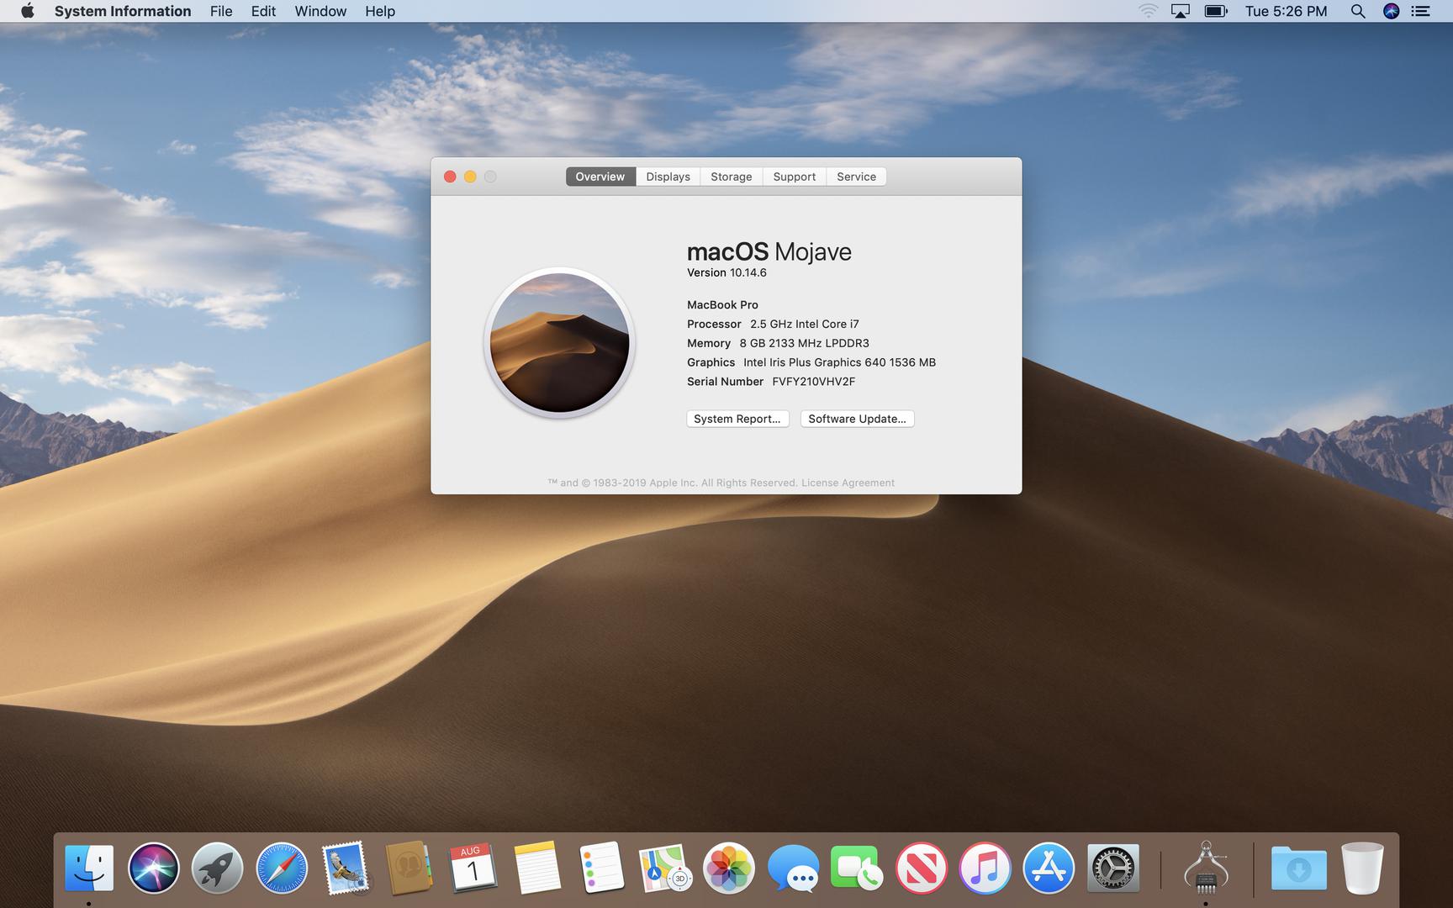Open Reminders app in Dock
This screenshot has height=908, width=1453.
point(601,868)
